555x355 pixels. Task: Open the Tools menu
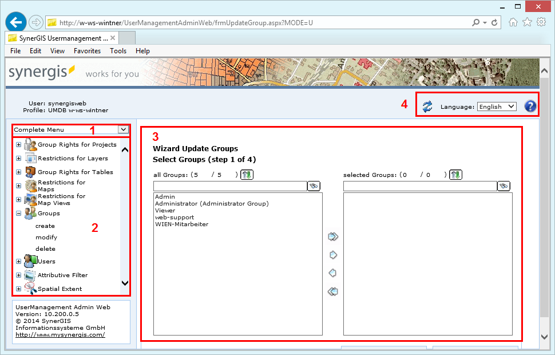click(x=118, y=50)
